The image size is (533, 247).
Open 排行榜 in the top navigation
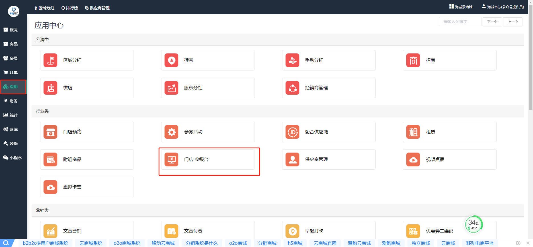pyautogui.click(x=70, y=8)
